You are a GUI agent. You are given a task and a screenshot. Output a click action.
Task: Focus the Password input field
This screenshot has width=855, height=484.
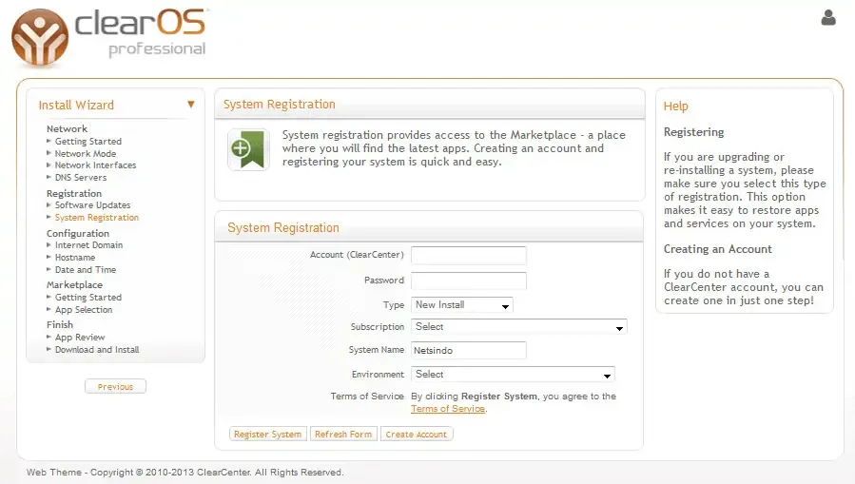pyautogui.click(x=468, y=281)
